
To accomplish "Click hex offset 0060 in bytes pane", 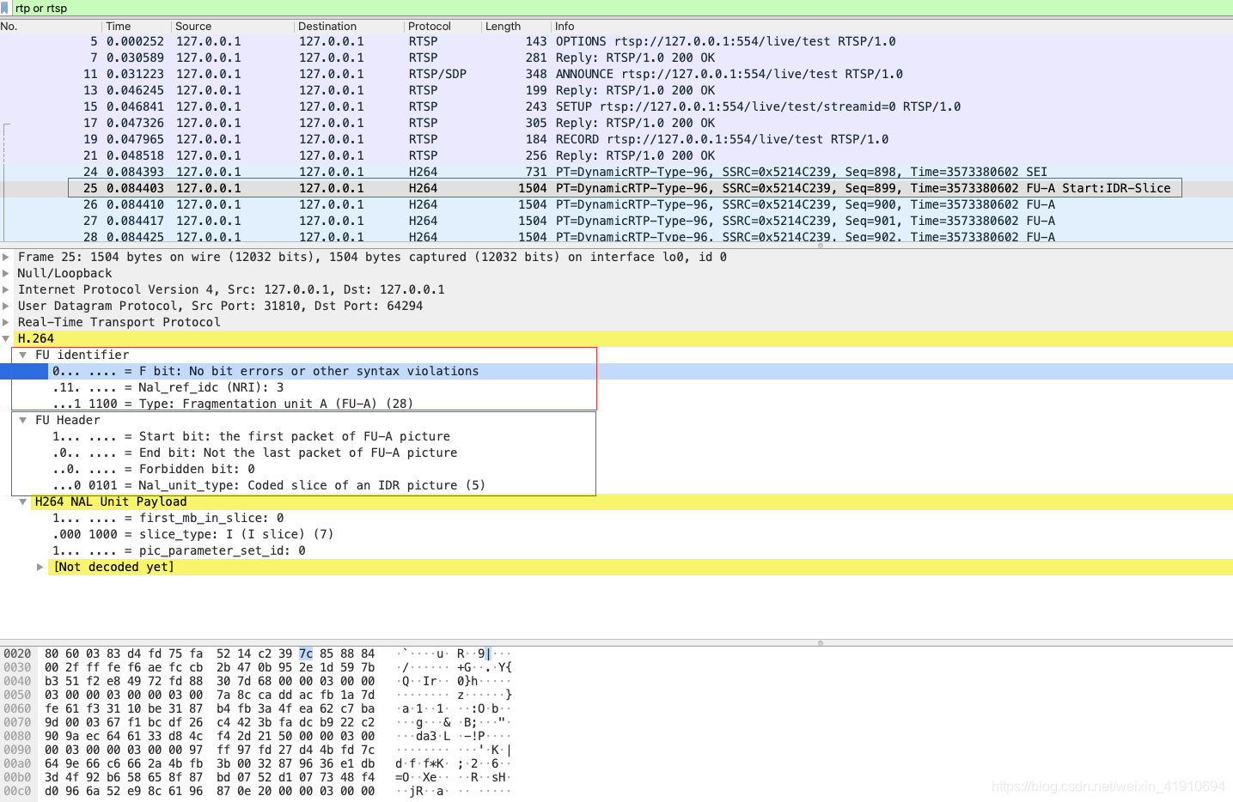I will 17,708.
